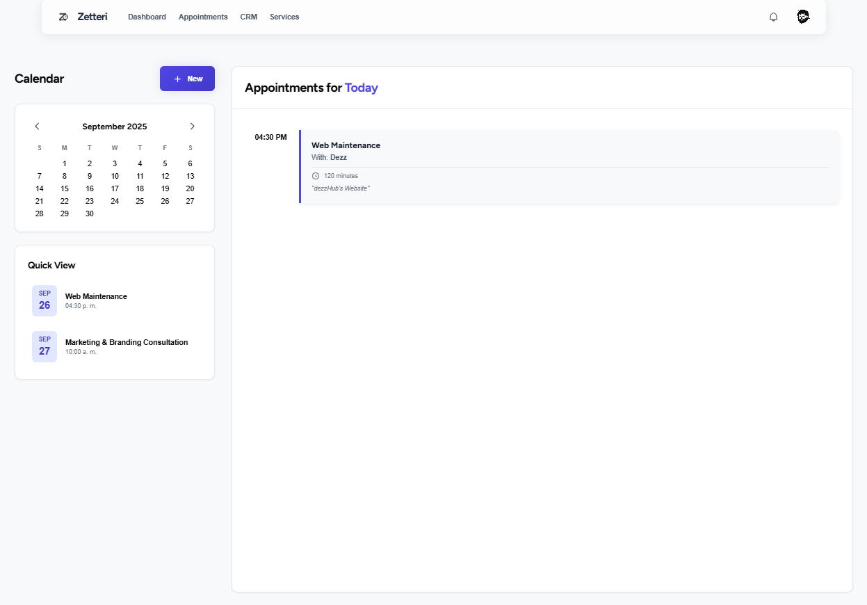Image resolution: width=867 pixels, height=605 pixels.
Task: Pick September 1 in the calendar
Action: click(x=65, y=163)
